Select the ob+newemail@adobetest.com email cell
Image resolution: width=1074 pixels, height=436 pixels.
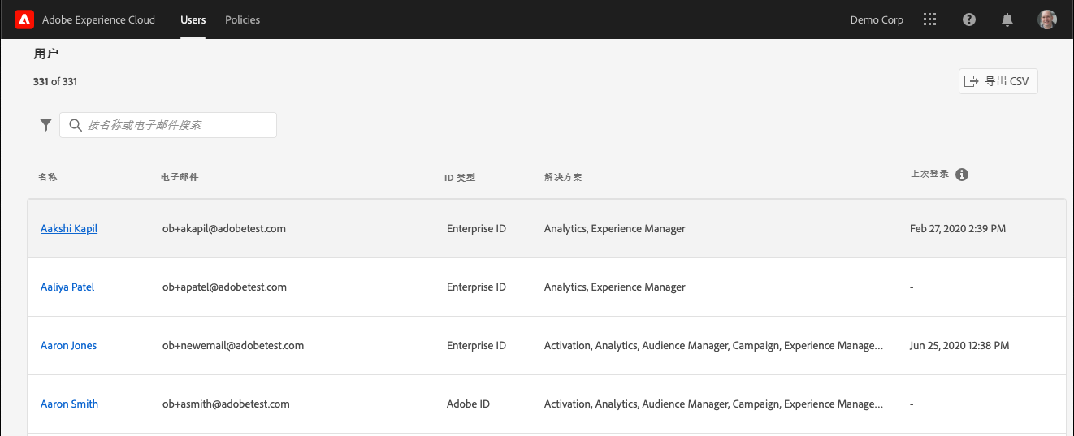pos(233,346)
